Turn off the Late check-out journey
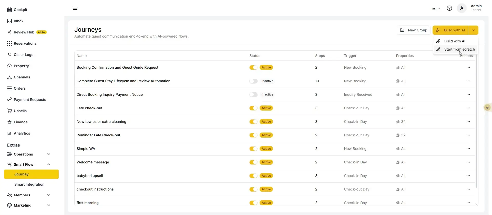The image size is (492, 215). coord(253,108)
